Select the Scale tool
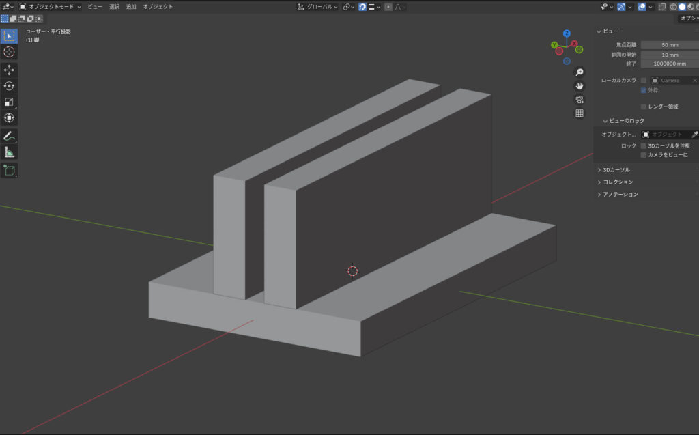The height and width of the screenshot is (435, 699). pyautogui.click(x=9, y=101)
